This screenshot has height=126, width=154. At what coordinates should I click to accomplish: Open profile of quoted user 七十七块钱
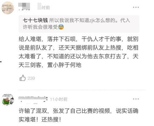pos(35,20)
